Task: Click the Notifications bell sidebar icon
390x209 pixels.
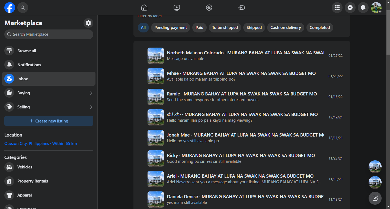Action: tap(9, 65)
